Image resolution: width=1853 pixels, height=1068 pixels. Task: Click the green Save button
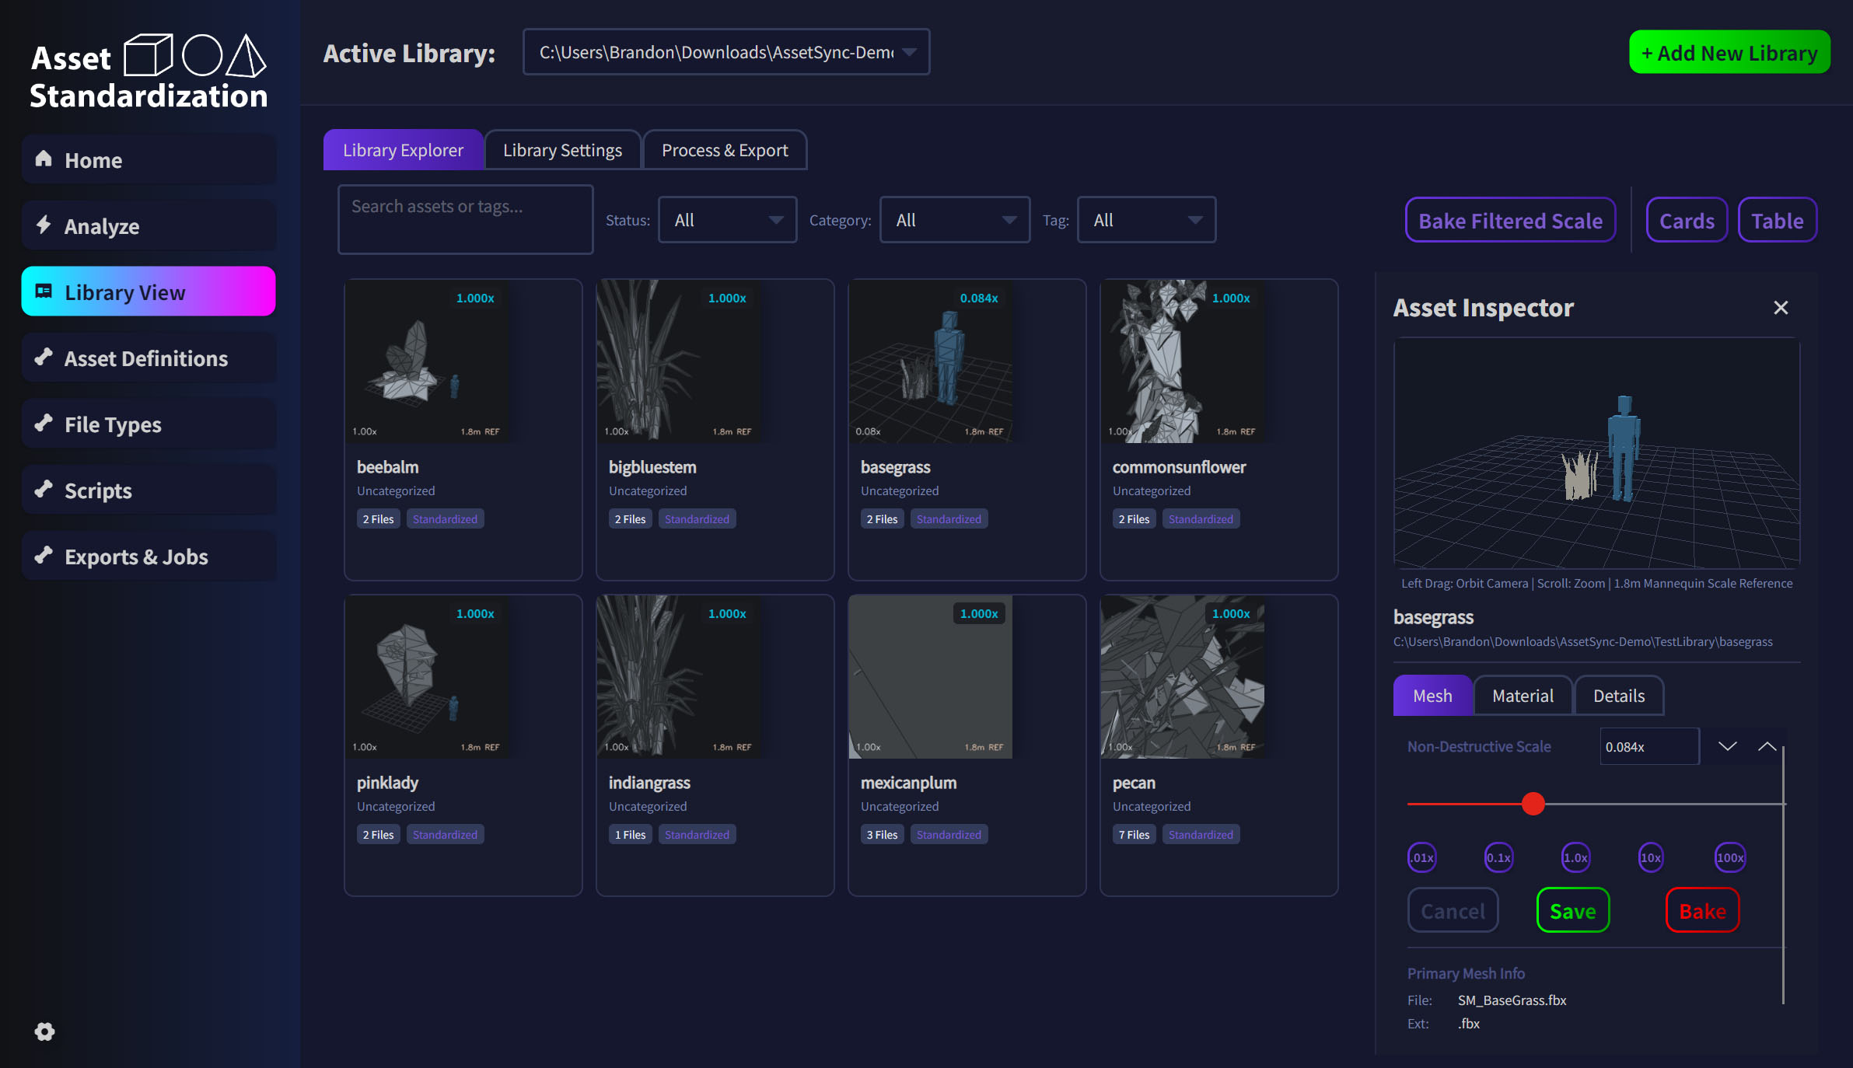point(1572,910)
